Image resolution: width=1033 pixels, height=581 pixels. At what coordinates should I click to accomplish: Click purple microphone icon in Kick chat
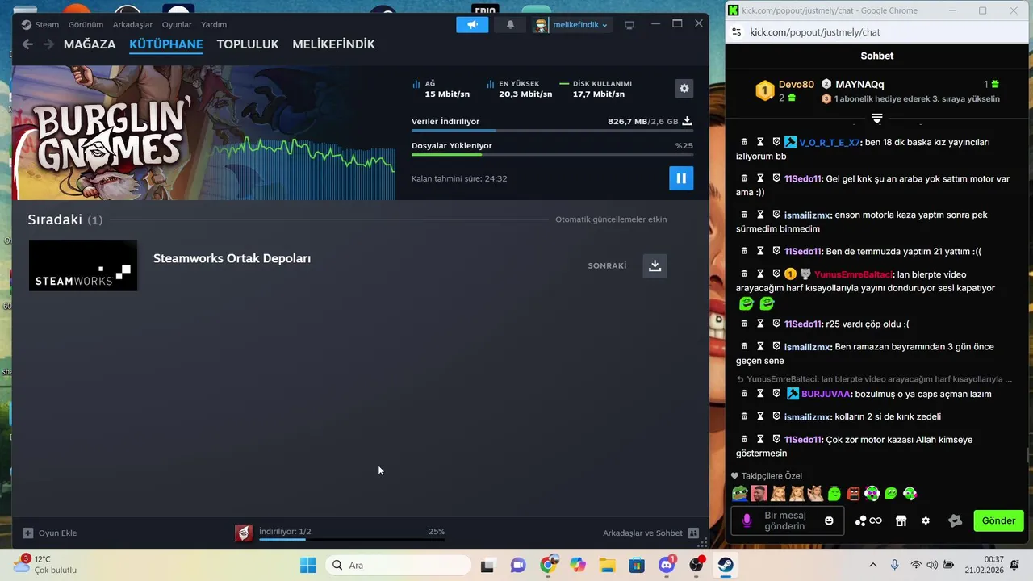(x=747, y=520)
